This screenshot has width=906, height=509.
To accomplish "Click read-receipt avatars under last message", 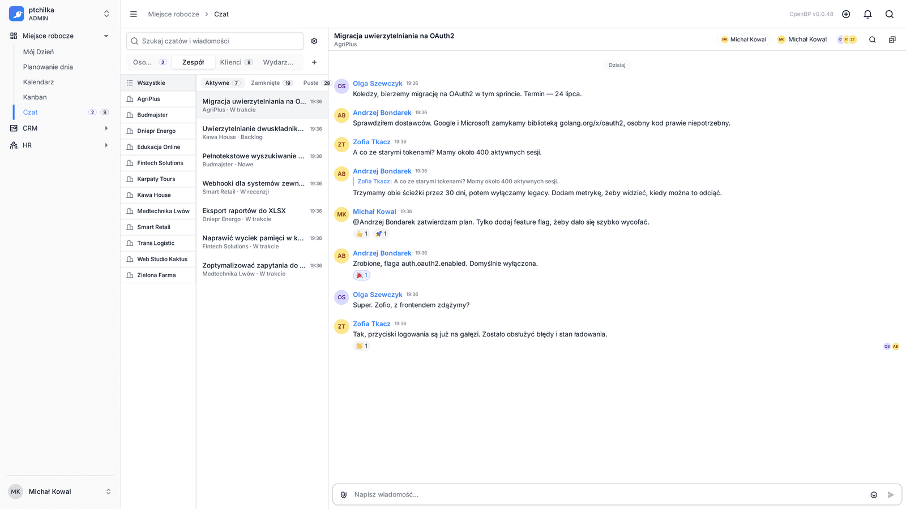I will pyautogui.click(x=891, y=347).
